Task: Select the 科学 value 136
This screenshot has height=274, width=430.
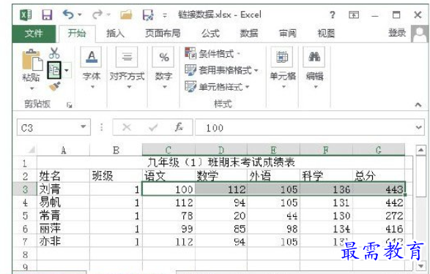Action: point(326,189)
